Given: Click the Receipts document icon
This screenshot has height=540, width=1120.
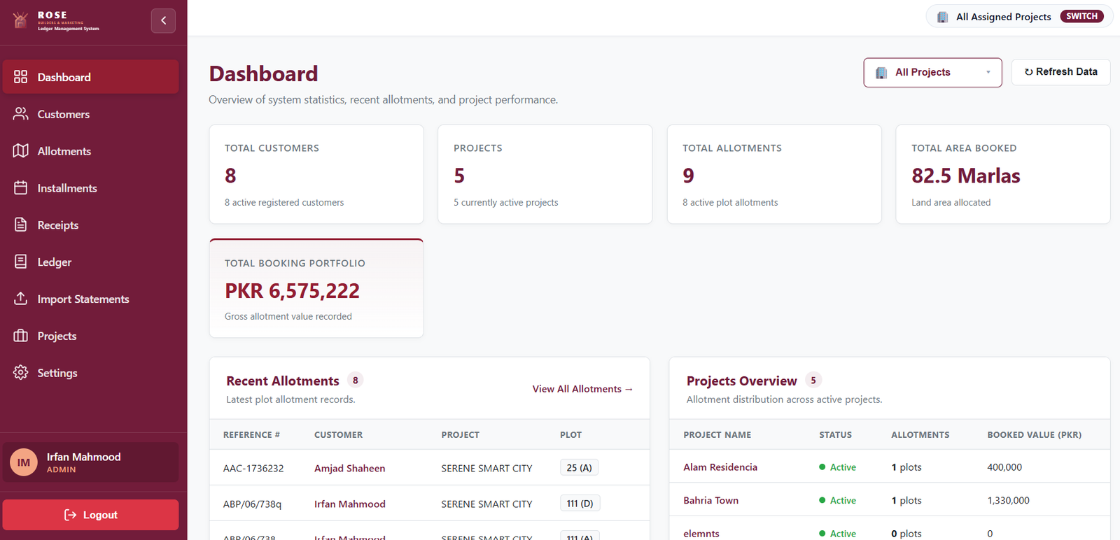Looking at the screenshot, I should 21,225.
